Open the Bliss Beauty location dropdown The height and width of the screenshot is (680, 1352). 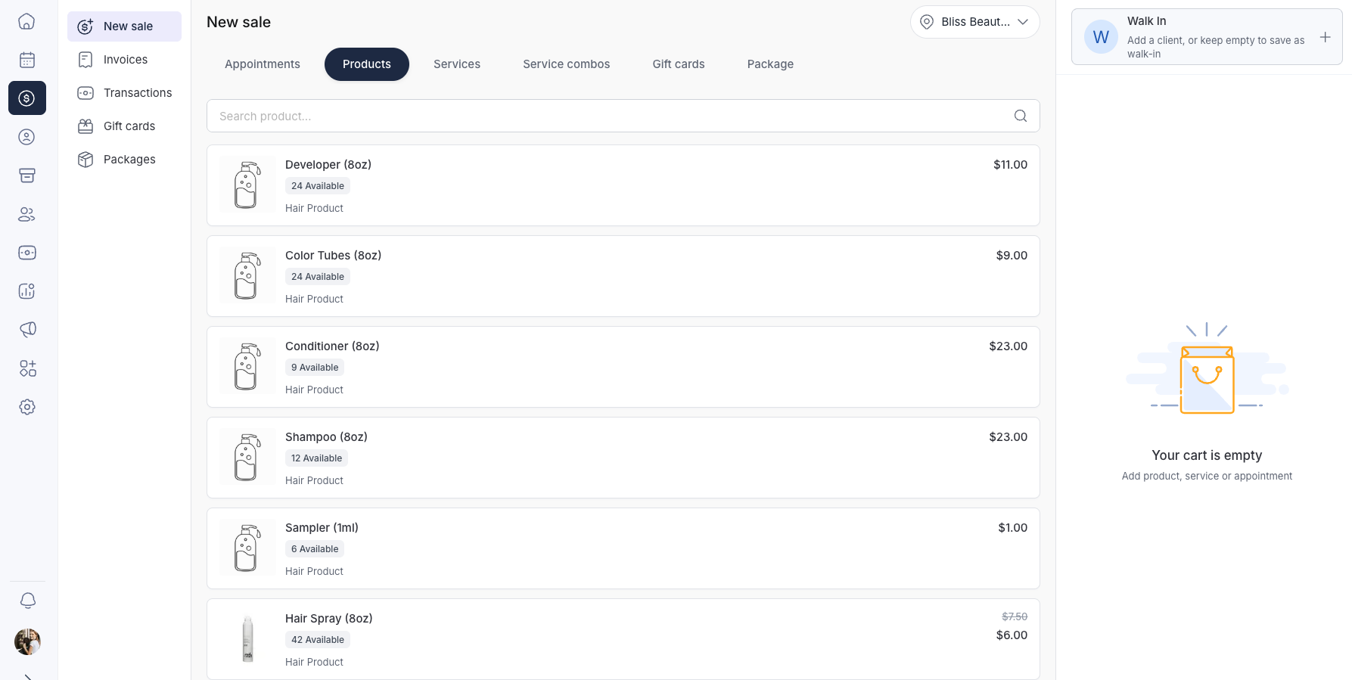click(x=974, y=22)
